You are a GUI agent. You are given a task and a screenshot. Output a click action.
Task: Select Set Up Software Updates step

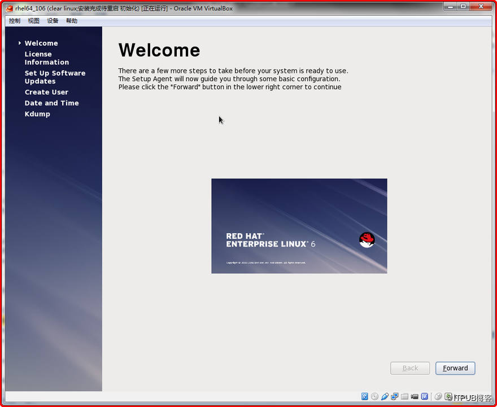[x=55, y=77]
